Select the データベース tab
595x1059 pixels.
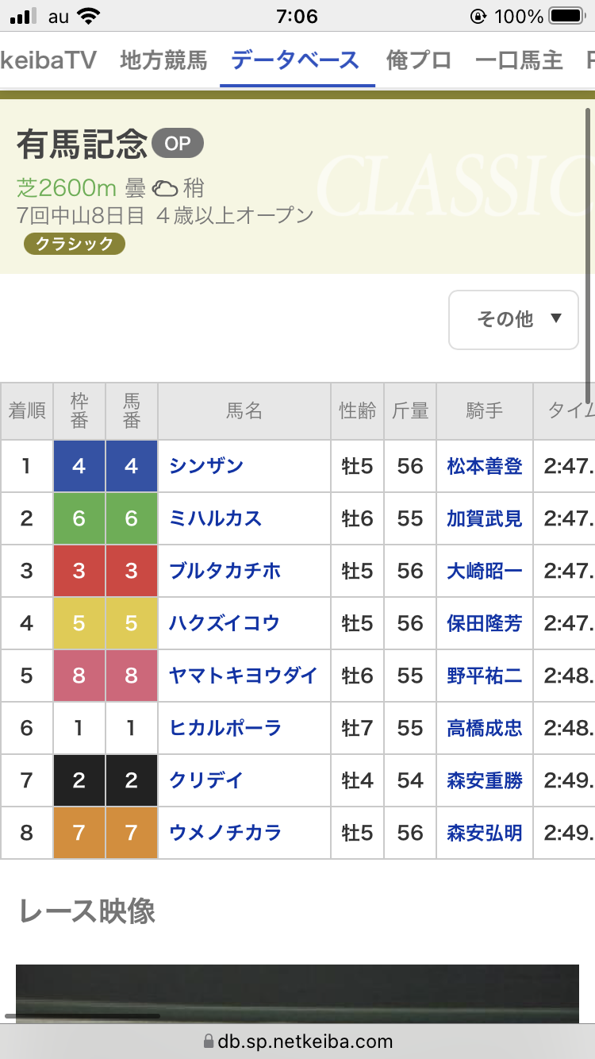(295, 60)
